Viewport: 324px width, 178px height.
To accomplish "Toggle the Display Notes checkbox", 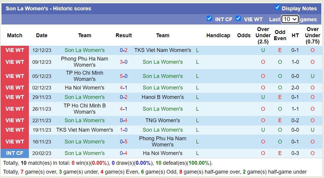I will tap(277, 7).
